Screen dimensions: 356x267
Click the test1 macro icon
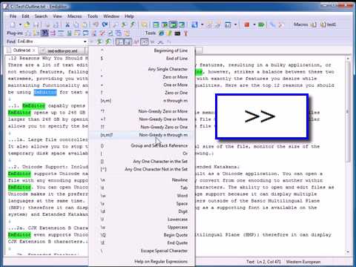click(328, 24)
